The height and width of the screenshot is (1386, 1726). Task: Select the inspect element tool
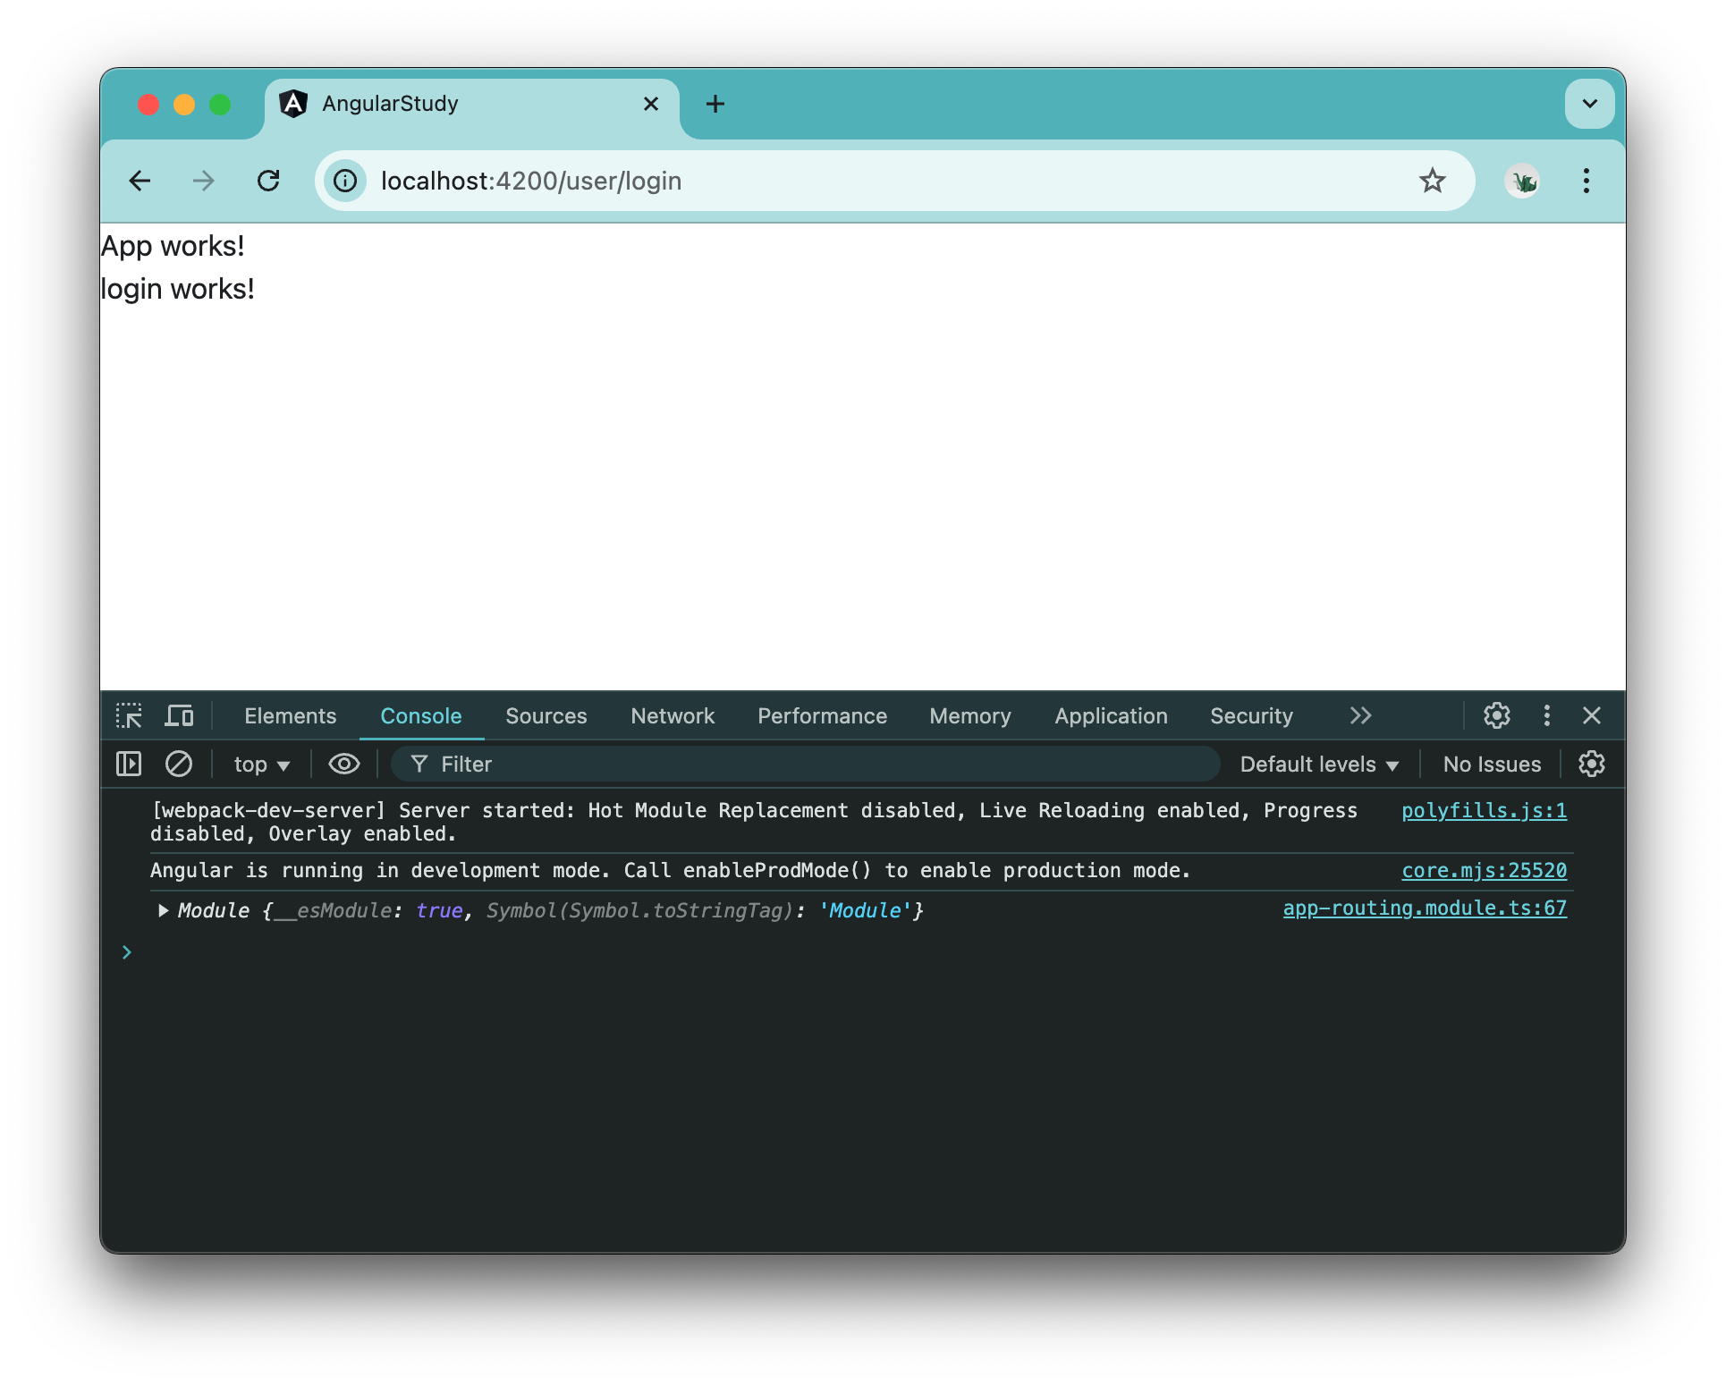[129, 715]
